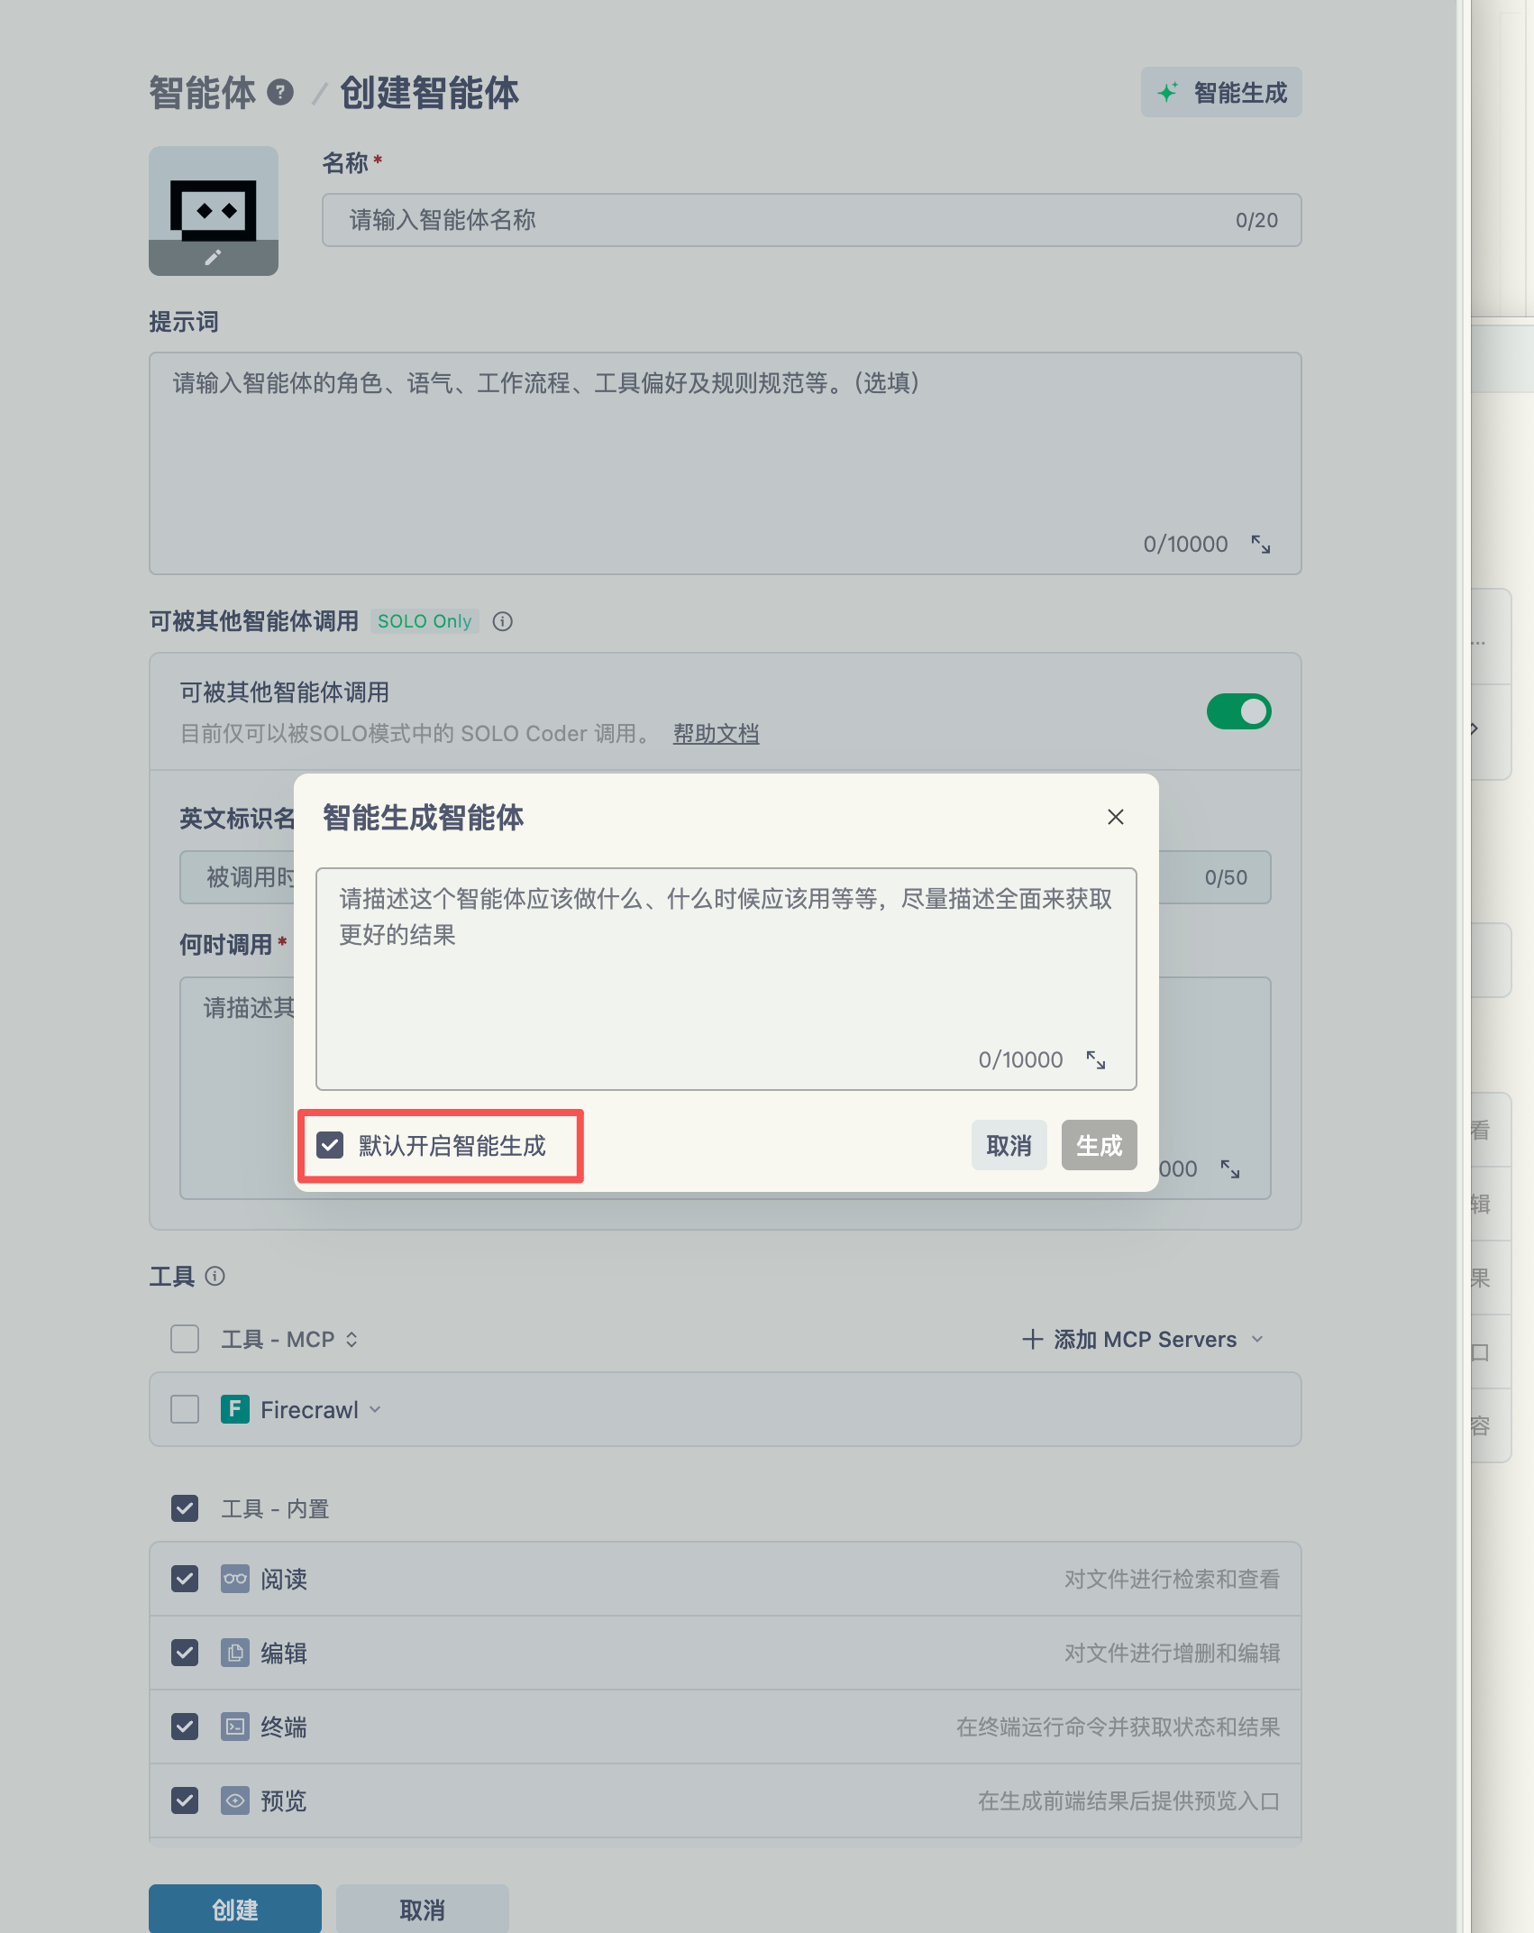Click the 生成 button in dialog

tap(1098, 1145)
